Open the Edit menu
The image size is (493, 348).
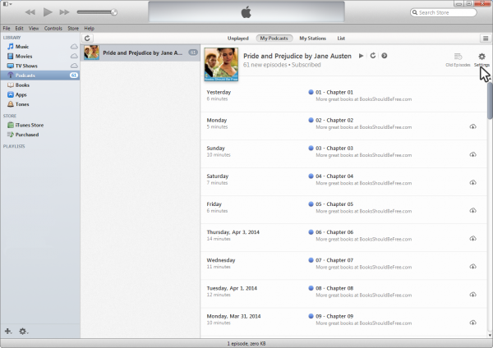tap(19, 28)
